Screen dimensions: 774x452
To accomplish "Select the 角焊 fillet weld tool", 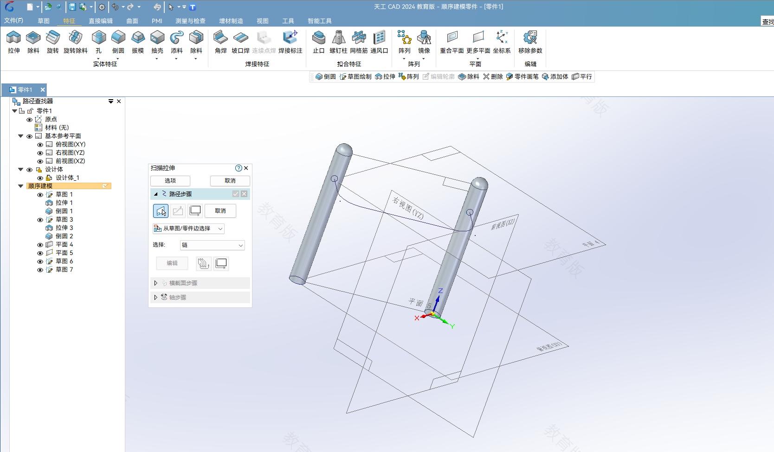I will point(221,42).
